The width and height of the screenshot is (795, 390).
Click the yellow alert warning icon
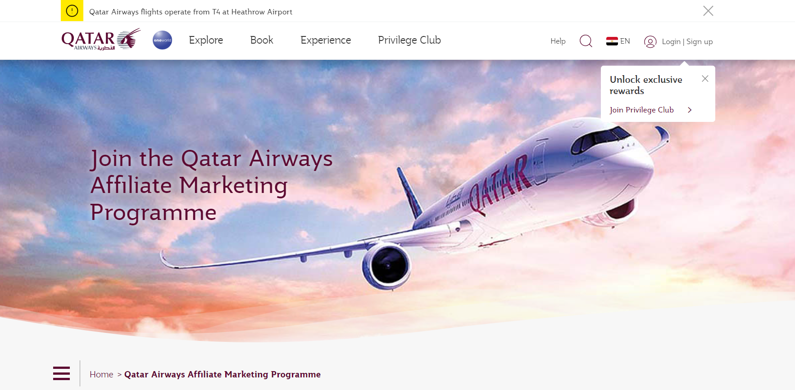[72, 11]
